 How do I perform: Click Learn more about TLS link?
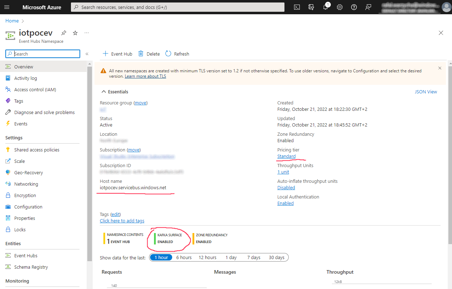coord(145,76)
